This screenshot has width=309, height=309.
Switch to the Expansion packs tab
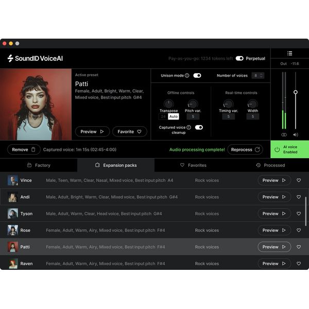(x=116, y=165)
